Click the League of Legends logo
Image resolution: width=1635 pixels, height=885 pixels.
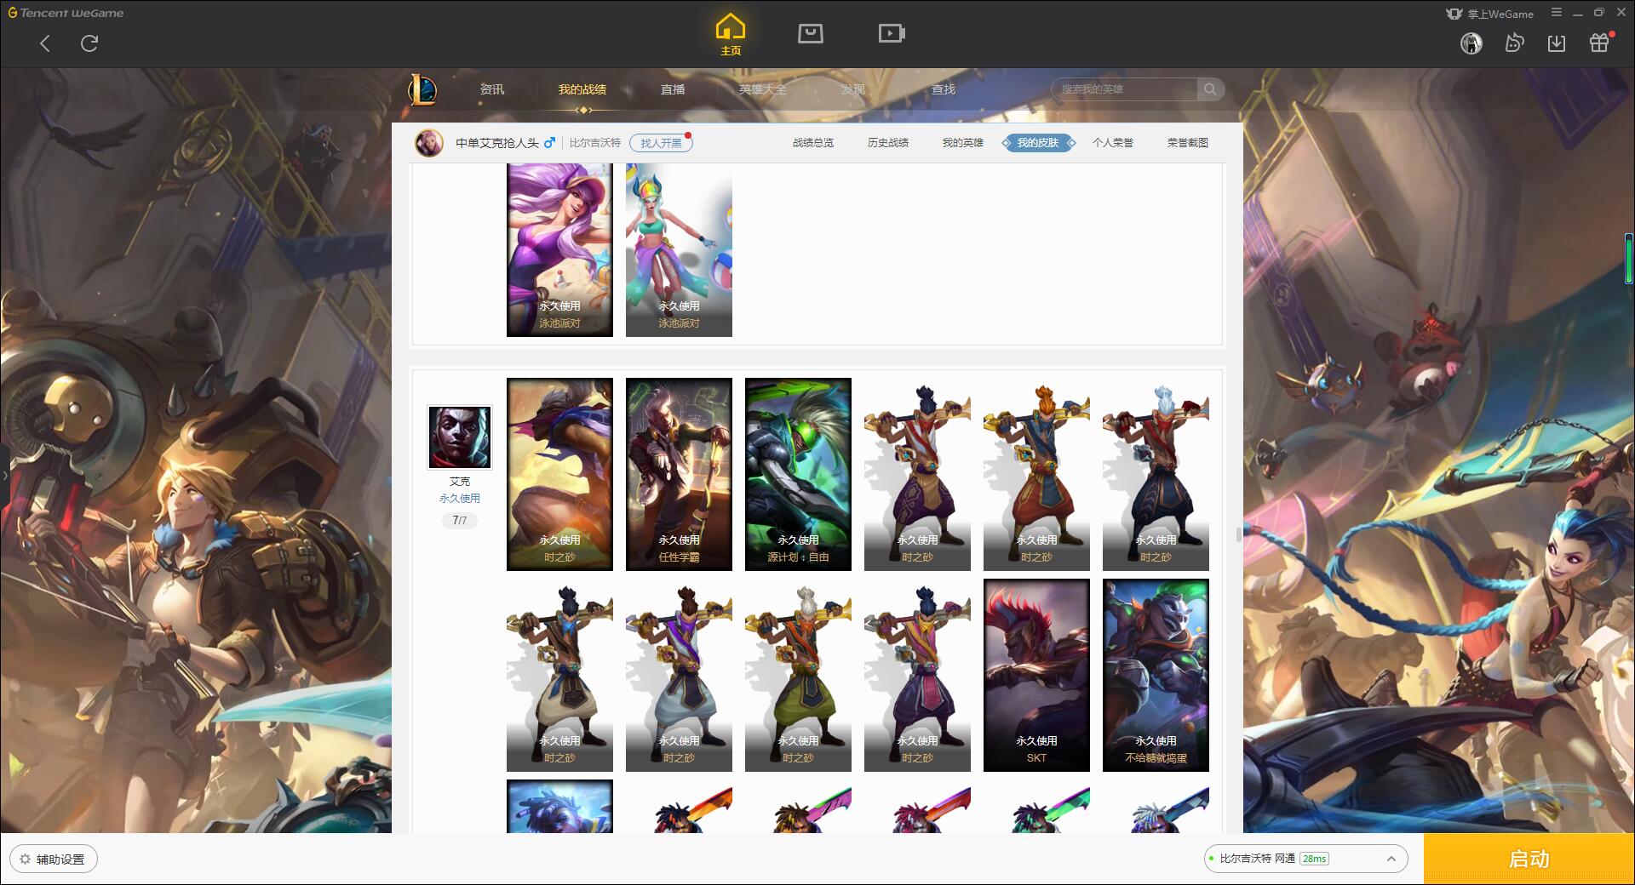point(422,89)
